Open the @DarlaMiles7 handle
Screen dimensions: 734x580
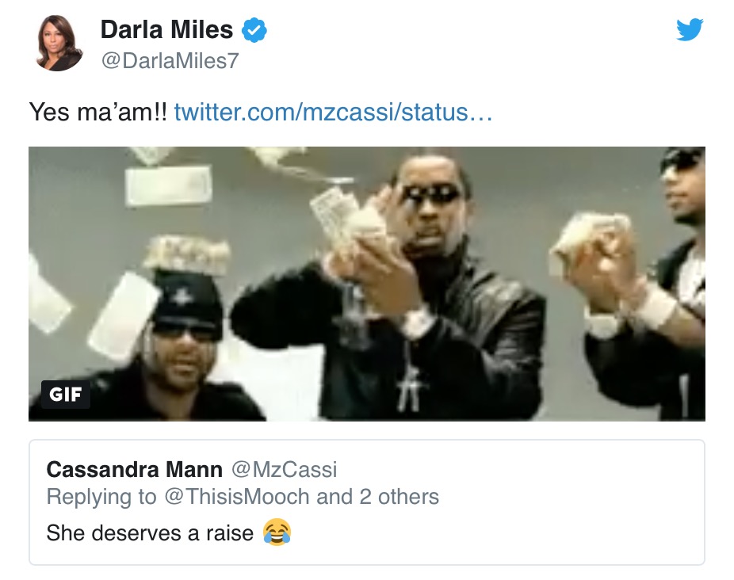170,61
